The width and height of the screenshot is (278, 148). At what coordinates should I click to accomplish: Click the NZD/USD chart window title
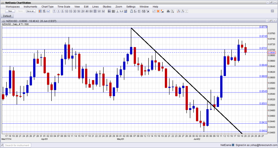(31, 21)
